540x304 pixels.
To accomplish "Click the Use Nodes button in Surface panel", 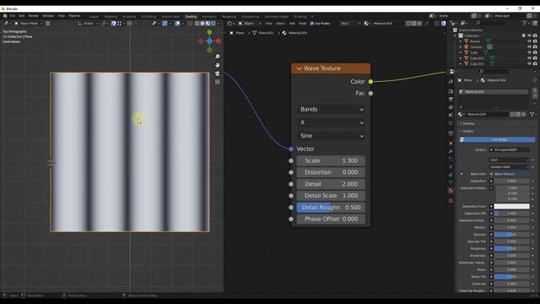I will (x=497, y=139).
